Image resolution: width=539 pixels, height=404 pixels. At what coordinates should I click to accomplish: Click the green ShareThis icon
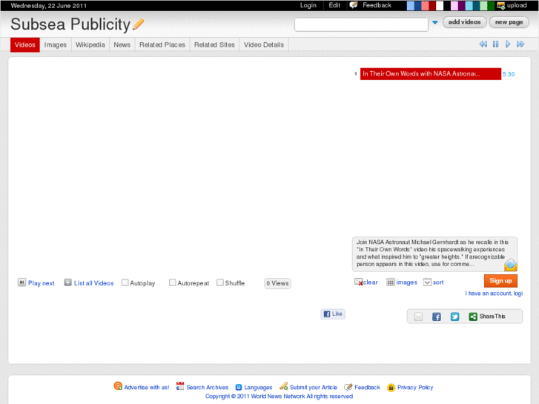473,317
